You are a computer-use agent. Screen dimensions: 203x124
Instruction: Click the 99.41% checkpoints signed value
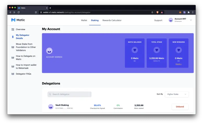click(x=97, y=105)
